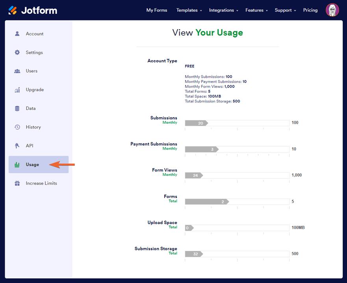Open the user avatar profile menu

(x=332, y=10)
